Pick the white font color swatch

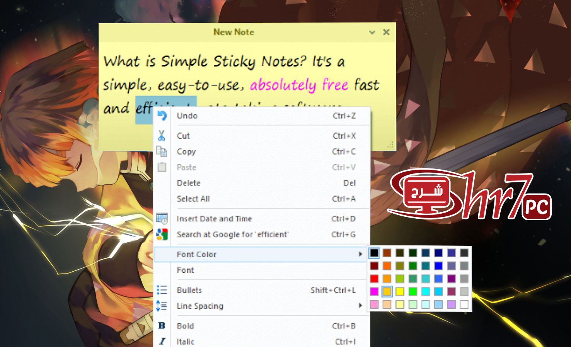464,304
